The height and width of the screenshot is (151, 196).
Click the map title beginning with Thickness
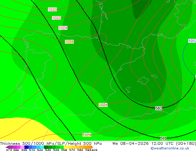point(51,144)
